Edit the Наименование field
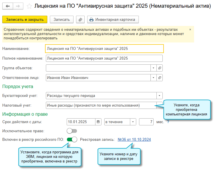 [x=104, y=48]
